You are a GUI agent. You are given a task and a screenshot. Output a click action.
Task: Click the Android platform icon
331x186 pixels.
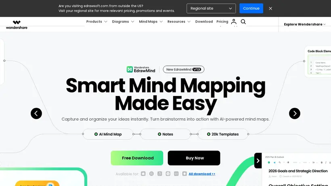tap(184, 174)
